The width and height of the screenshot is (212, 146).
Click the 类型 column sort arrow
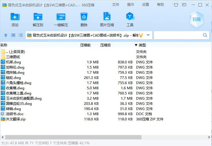tap(136, 45)
